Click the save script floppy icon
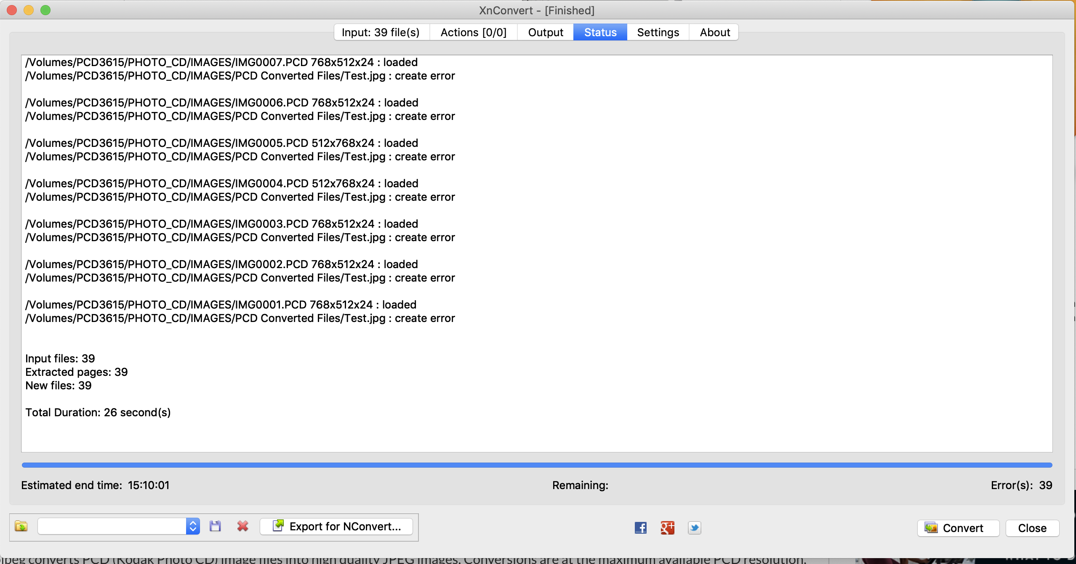 [215, 526]
